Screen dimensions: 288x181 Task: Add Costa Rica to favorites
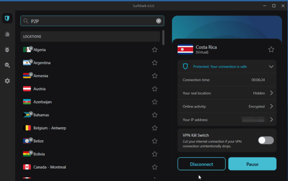271,50
